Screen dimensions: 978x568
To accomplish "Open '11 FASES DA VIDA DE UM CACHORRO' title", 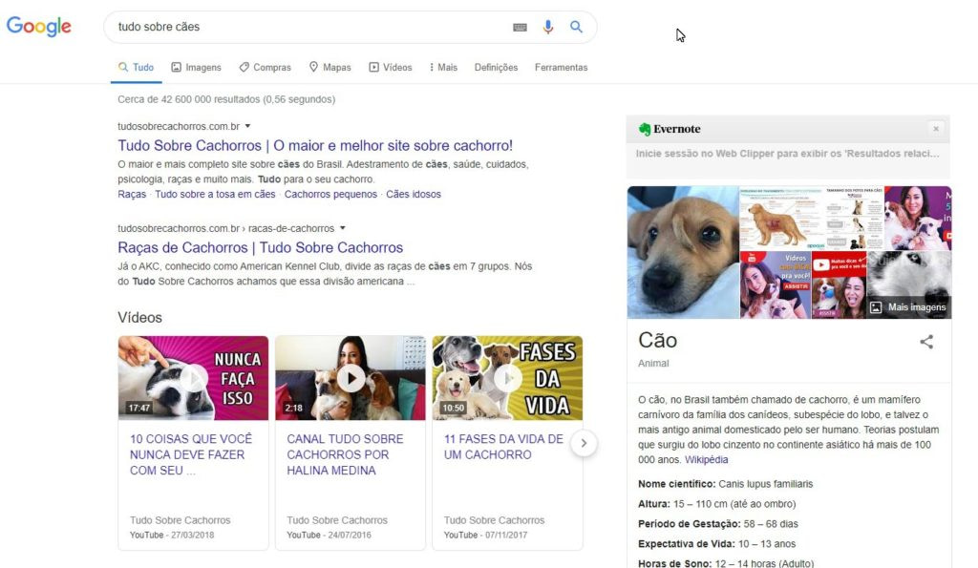I will coord(503,447).
